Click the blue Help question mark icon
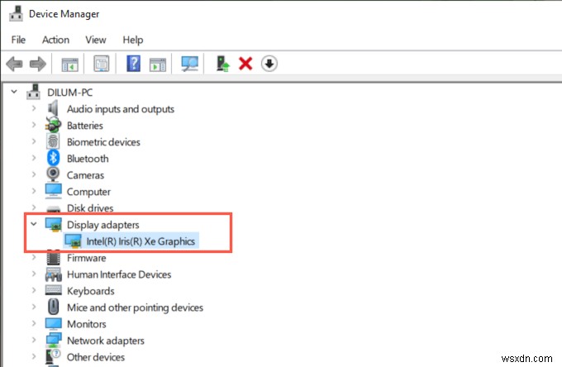Viewport: 562px width, 367px height. click(x=133, y=64)
